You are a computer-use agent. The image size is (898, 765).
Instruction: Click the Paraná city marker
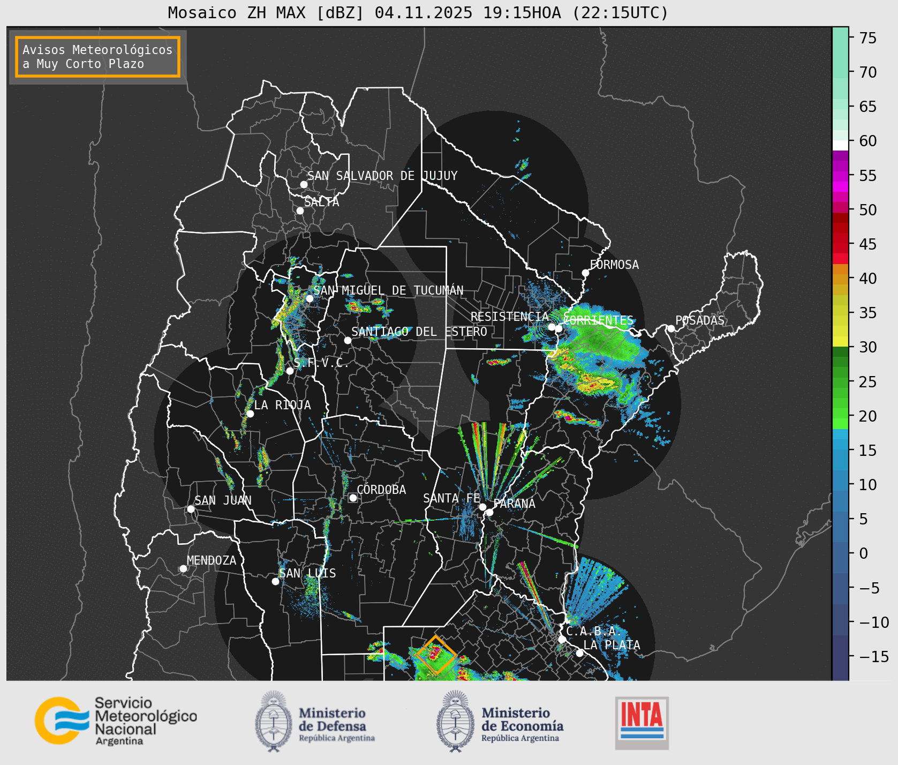[x=489, y=512]
